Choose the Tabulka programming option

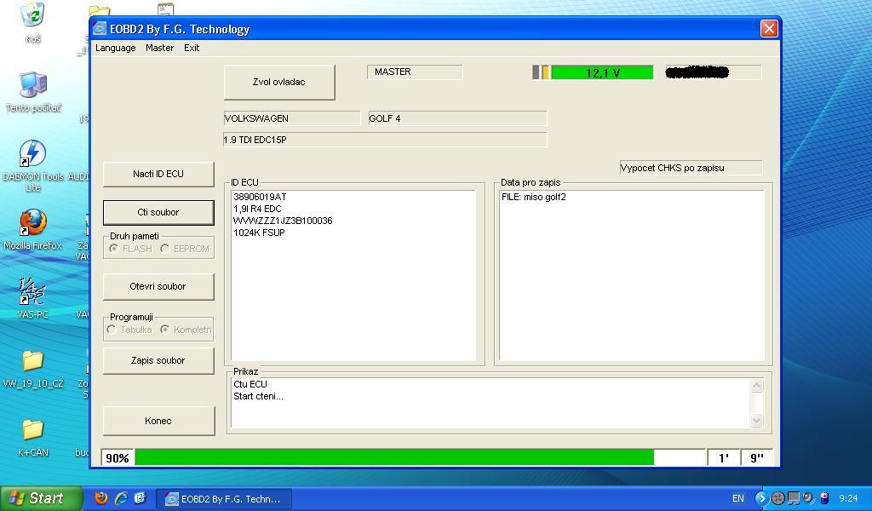pos(112,330)
